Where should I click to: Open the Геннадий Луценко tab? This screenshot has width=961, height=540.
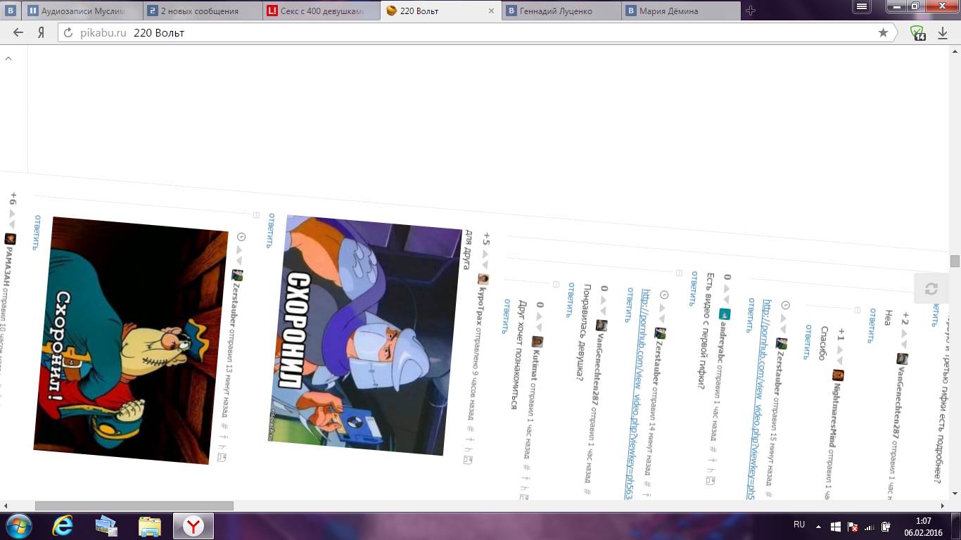(x=561, y=11)
